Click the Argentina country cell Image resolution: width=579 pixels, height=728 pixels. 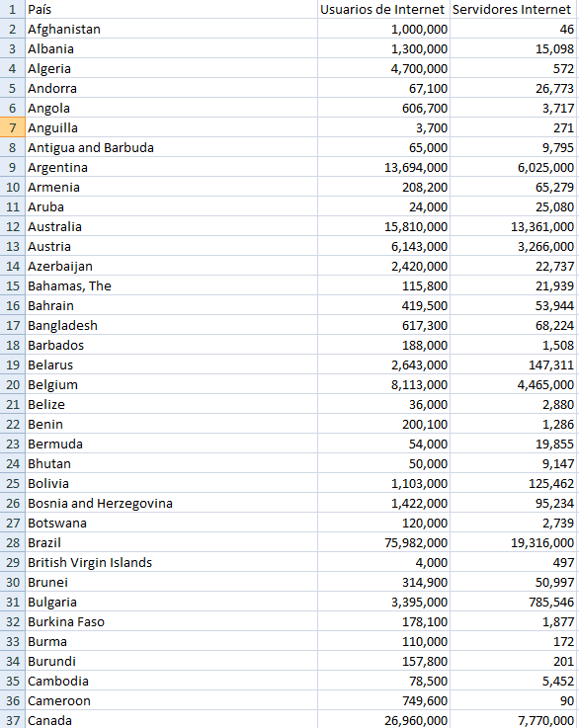point(171,167)
